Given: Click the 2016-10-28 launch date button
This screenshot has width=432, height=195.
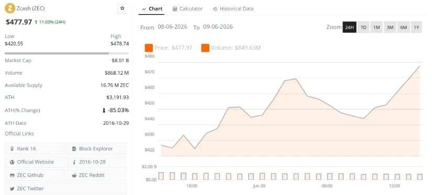Looking at the screenshot, I should point(97,162).
